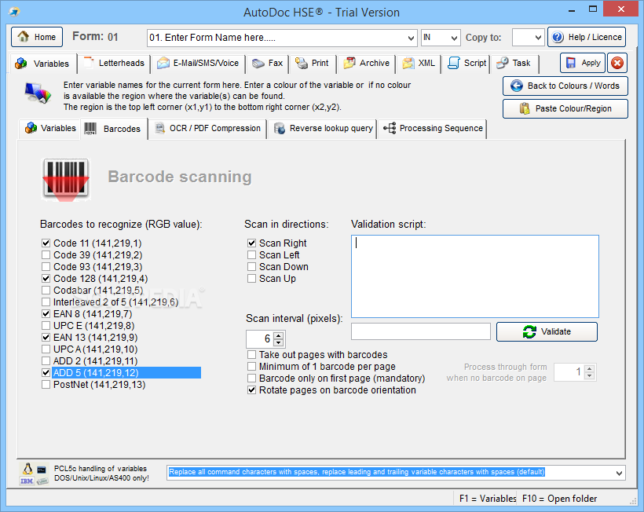The image size is (644, 512).
Task: Click the Barcodes tab barcode icon
Action: click(91, 129)
